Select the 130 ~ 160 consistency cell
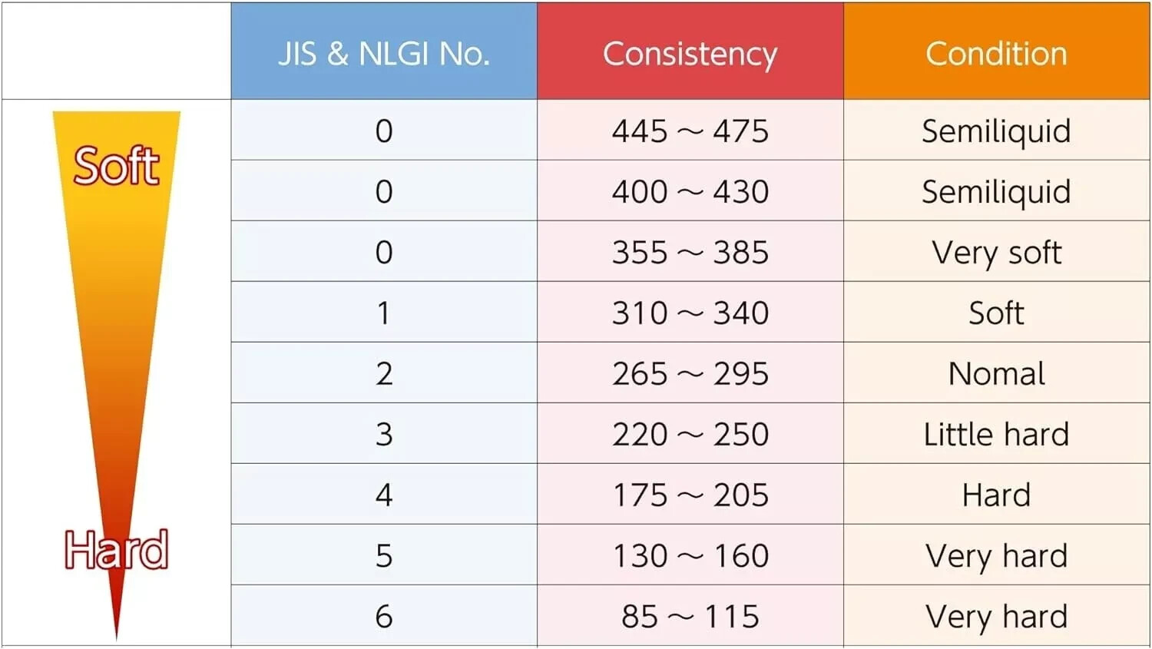The width and height of the screenshot is (1152, 649). [690, 555]
